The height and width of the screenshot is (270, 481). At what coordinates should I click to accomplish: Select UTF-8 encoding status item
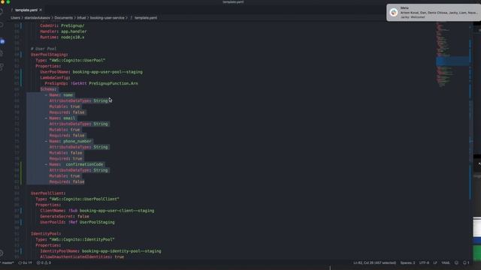(424, 262)
